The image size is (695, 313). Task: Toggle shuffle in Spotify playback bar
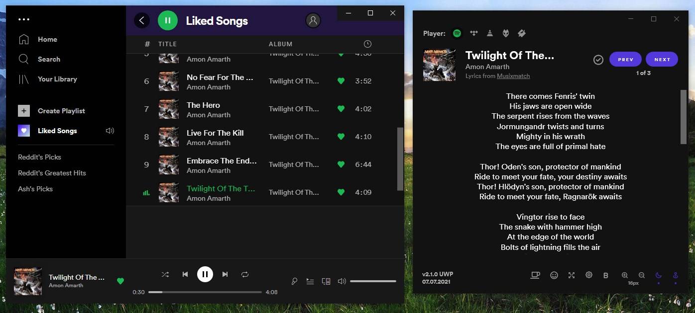165,274
